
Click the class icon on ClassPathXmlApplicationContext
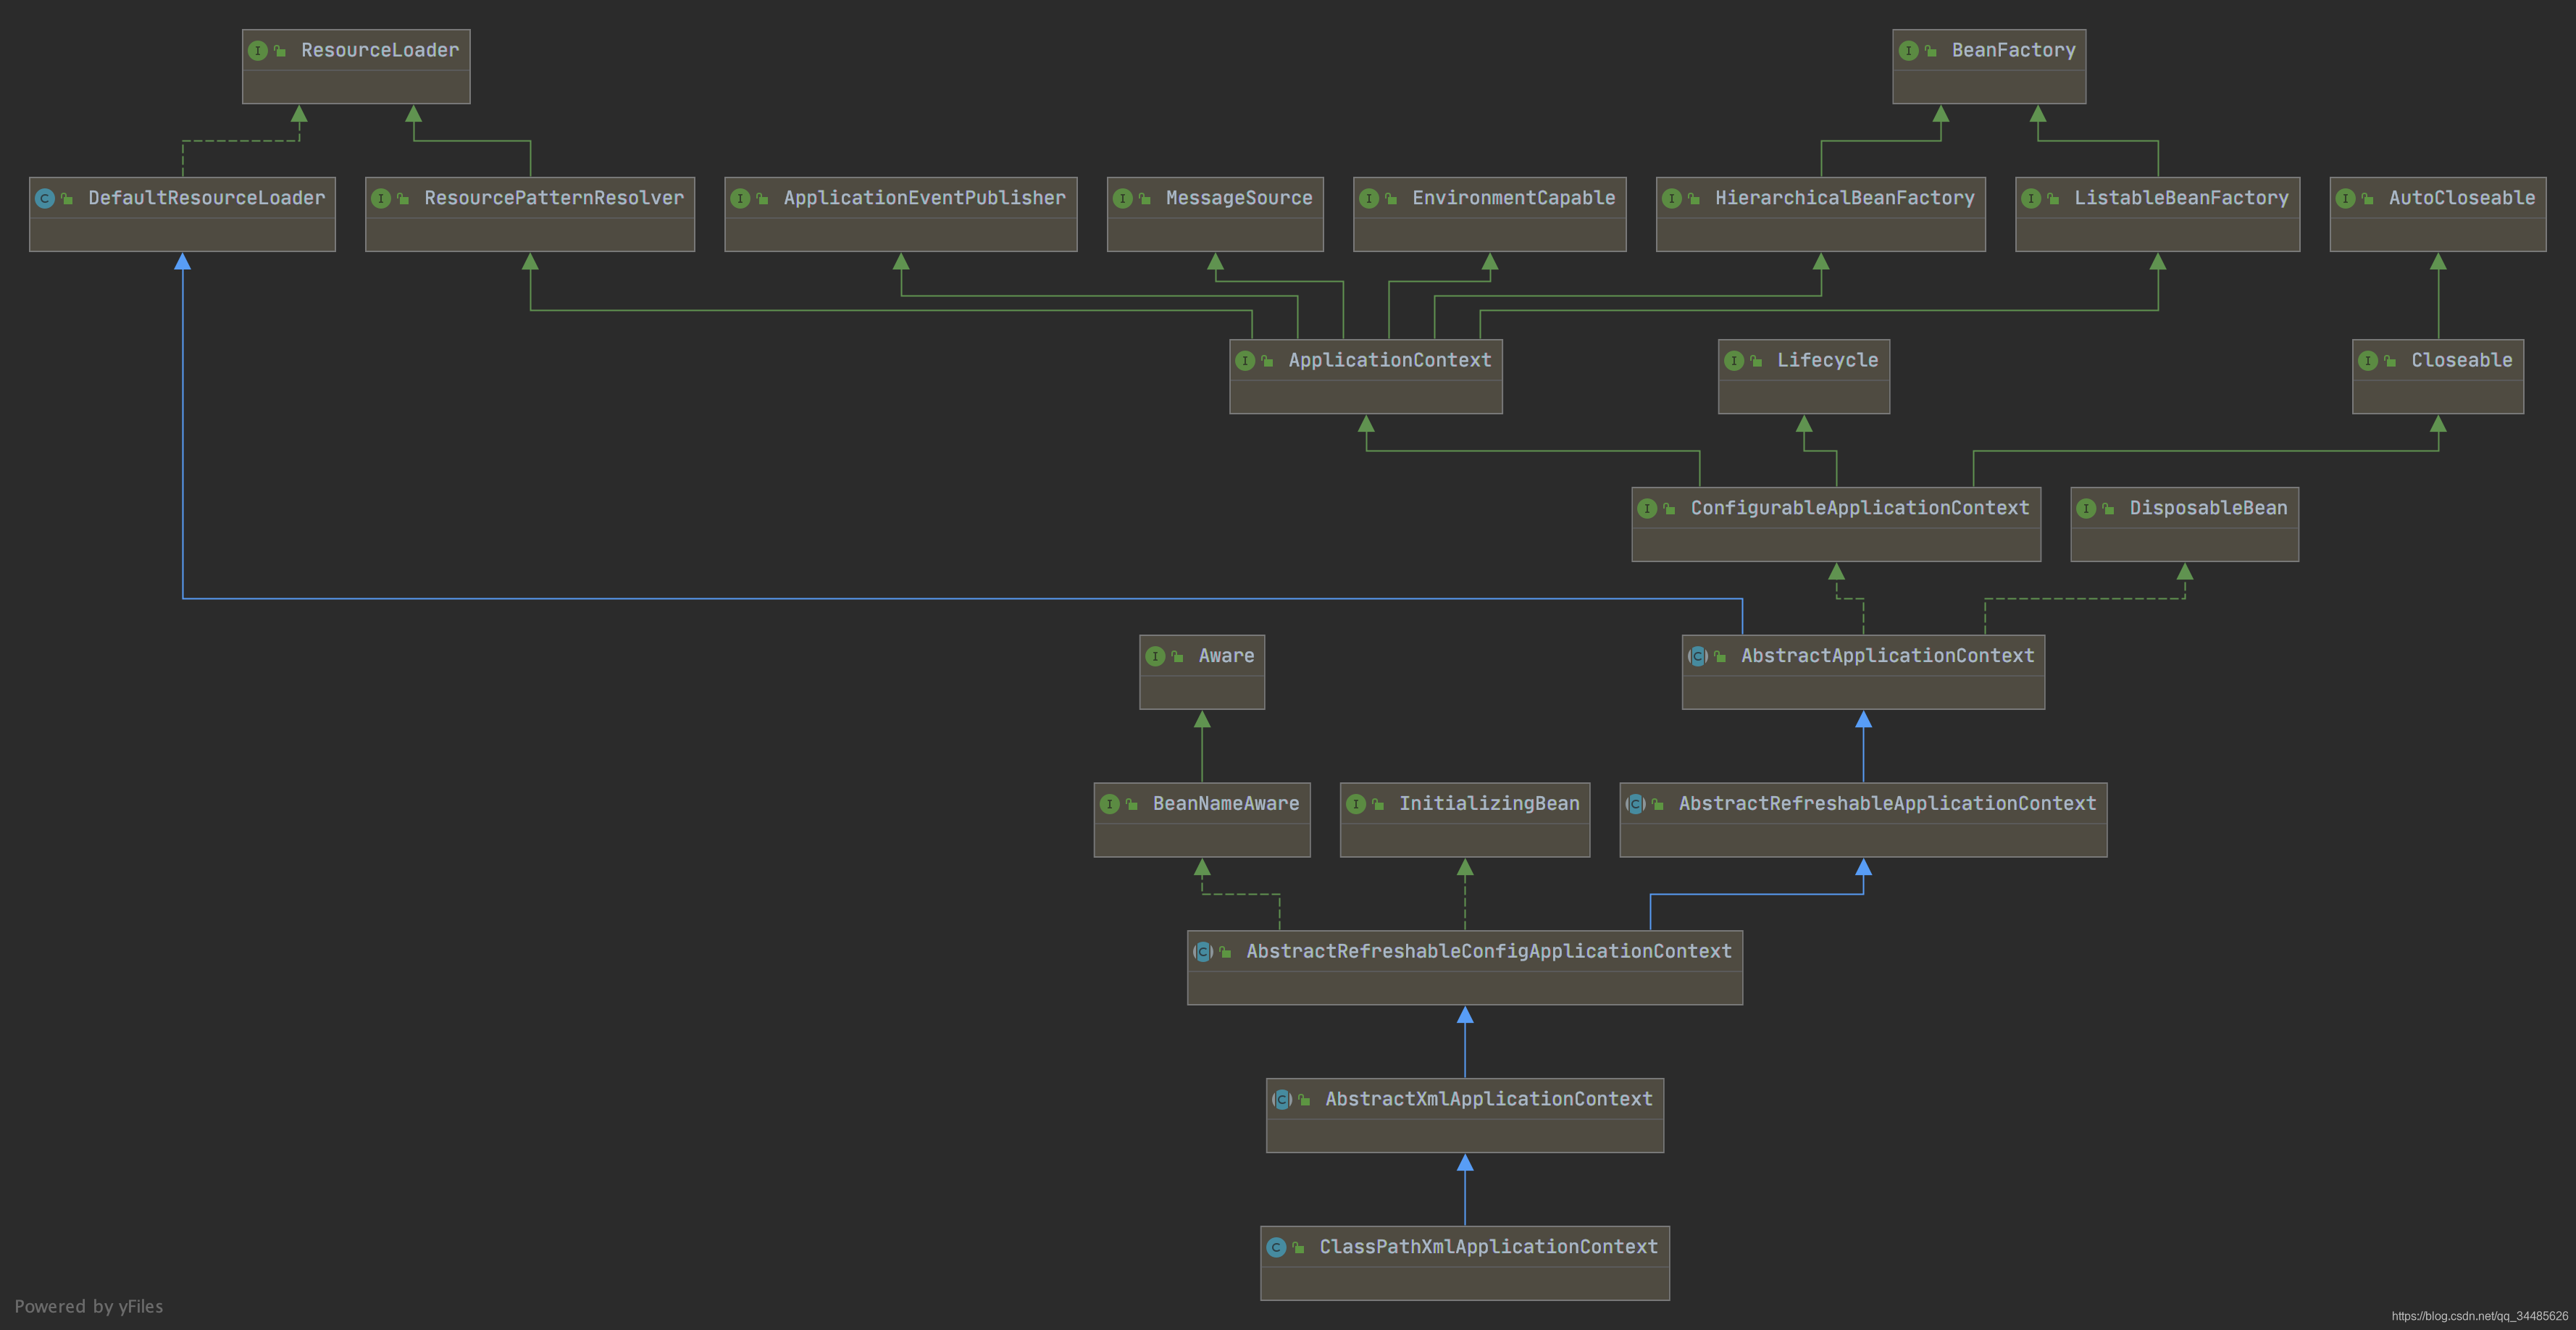1276,1247
